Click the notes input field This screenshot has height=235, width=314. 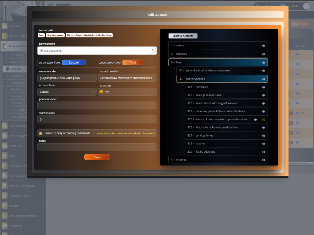[x=97, y=147]
